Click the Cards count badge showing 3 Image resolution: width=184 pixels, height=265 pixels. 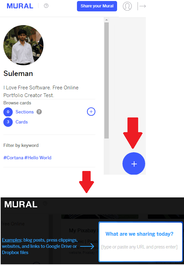8,122
